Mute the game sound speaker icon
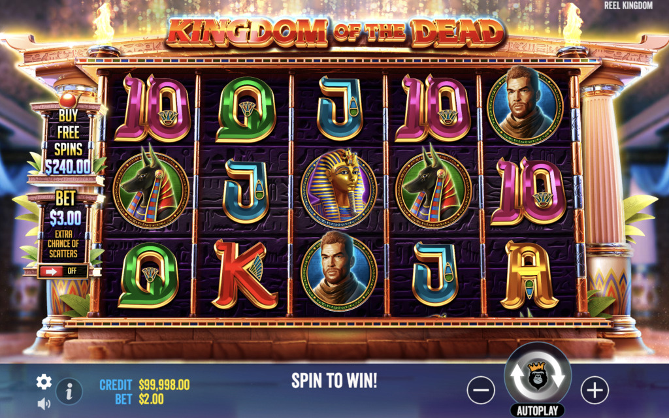Screen dimensions: 669x418 [44, 404]
